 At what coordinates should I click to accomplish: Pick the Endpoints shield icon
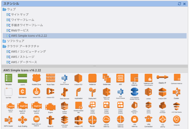177,119
